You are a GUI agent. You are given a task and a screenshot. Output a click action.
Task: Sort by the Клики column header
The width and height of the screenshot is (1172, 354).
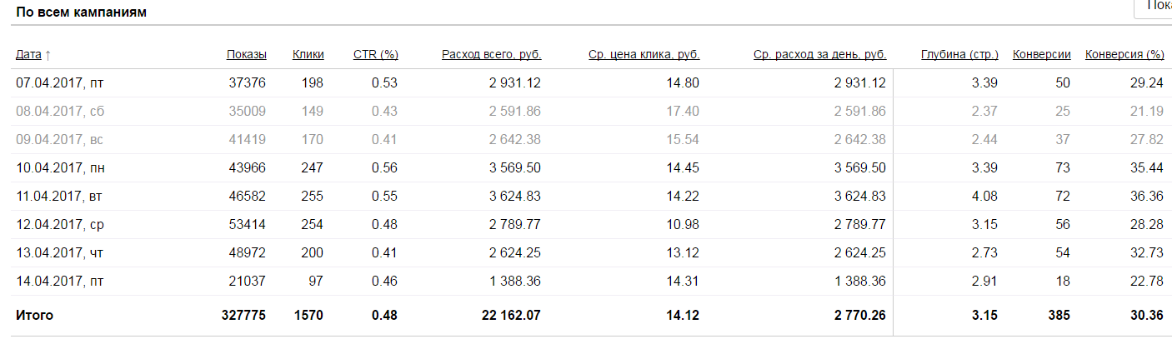click(308, 55)
